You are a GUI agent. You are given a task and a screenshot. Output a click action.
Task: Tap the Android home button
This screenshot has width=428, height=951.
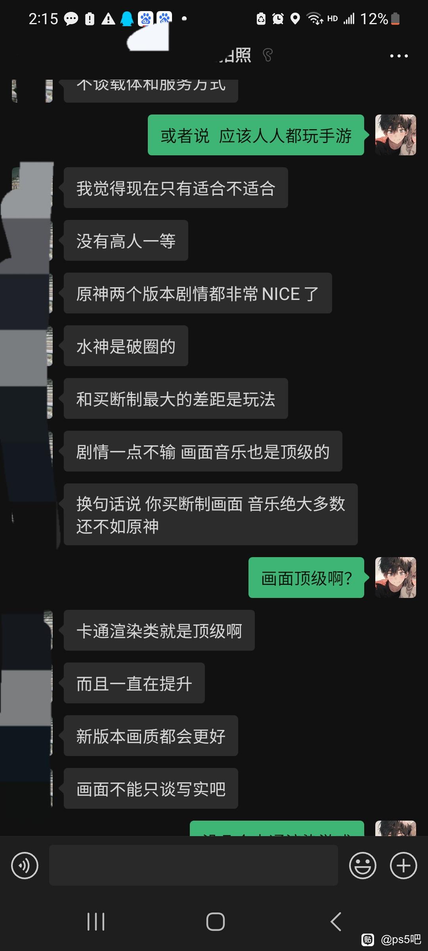[216, 922]
